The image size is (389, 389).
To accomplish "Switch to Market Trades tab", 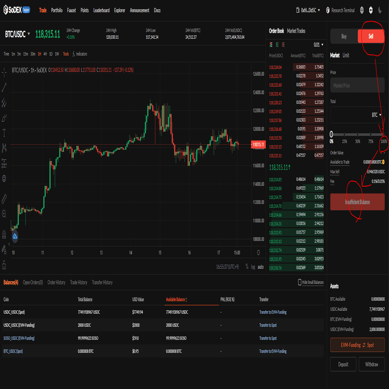I will click(296, 31).
